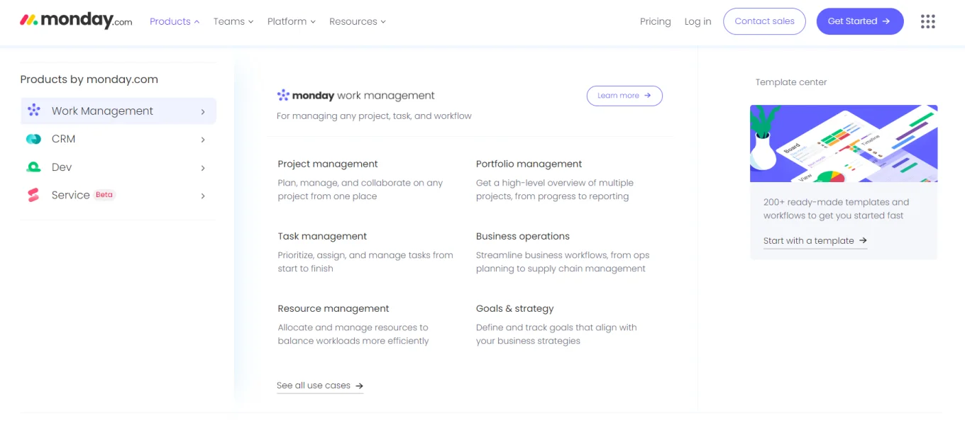Open the Teams dropdown
The width and height of the screenshot is (965, 421).
233,21
